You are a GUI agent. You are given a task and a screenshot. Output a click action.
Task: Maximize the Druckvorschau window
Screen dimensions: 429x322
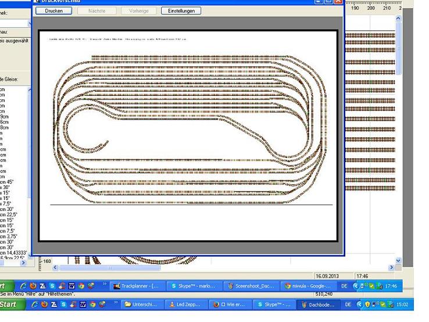tap(329, 1)
